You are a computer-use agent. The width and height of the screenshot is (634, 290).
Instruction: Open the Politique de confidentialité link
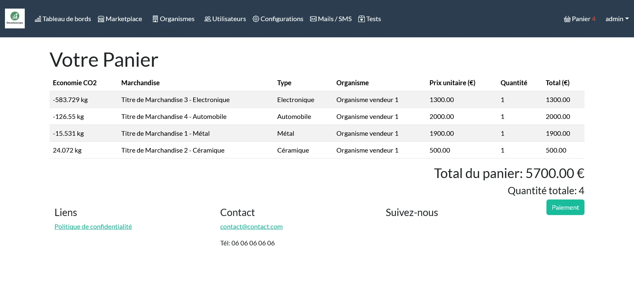pos(93,227)
